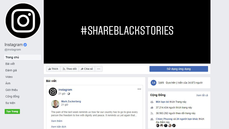Click the green Tạo Trang button

tap(12, 112)
